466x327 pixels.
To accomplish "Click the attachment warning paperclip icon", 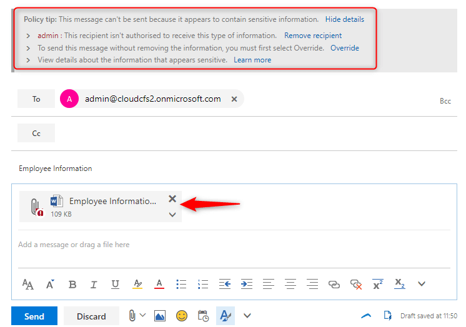I will [37, 207].
